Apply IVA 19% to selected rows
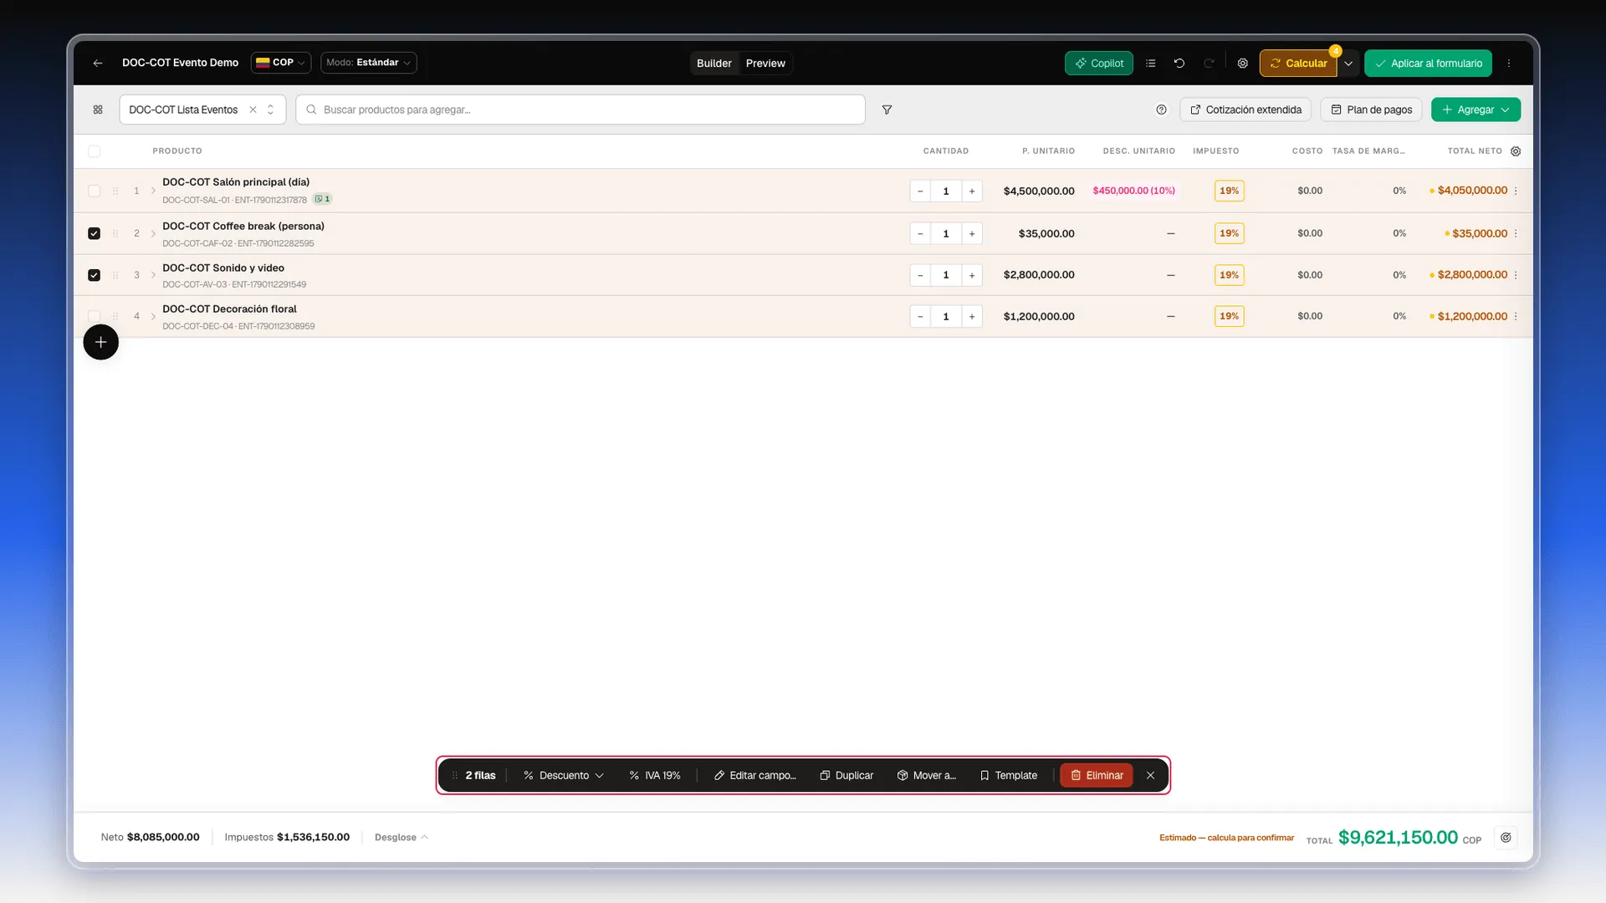 tap(655, 776)
